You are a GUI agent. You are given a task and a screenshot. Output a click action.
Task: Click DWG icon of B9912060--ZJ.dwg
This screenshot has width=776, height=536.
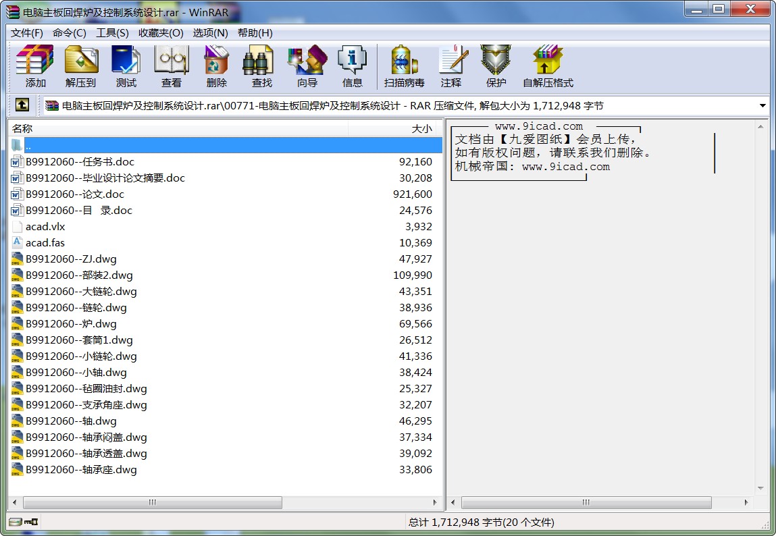pos(17,259)
